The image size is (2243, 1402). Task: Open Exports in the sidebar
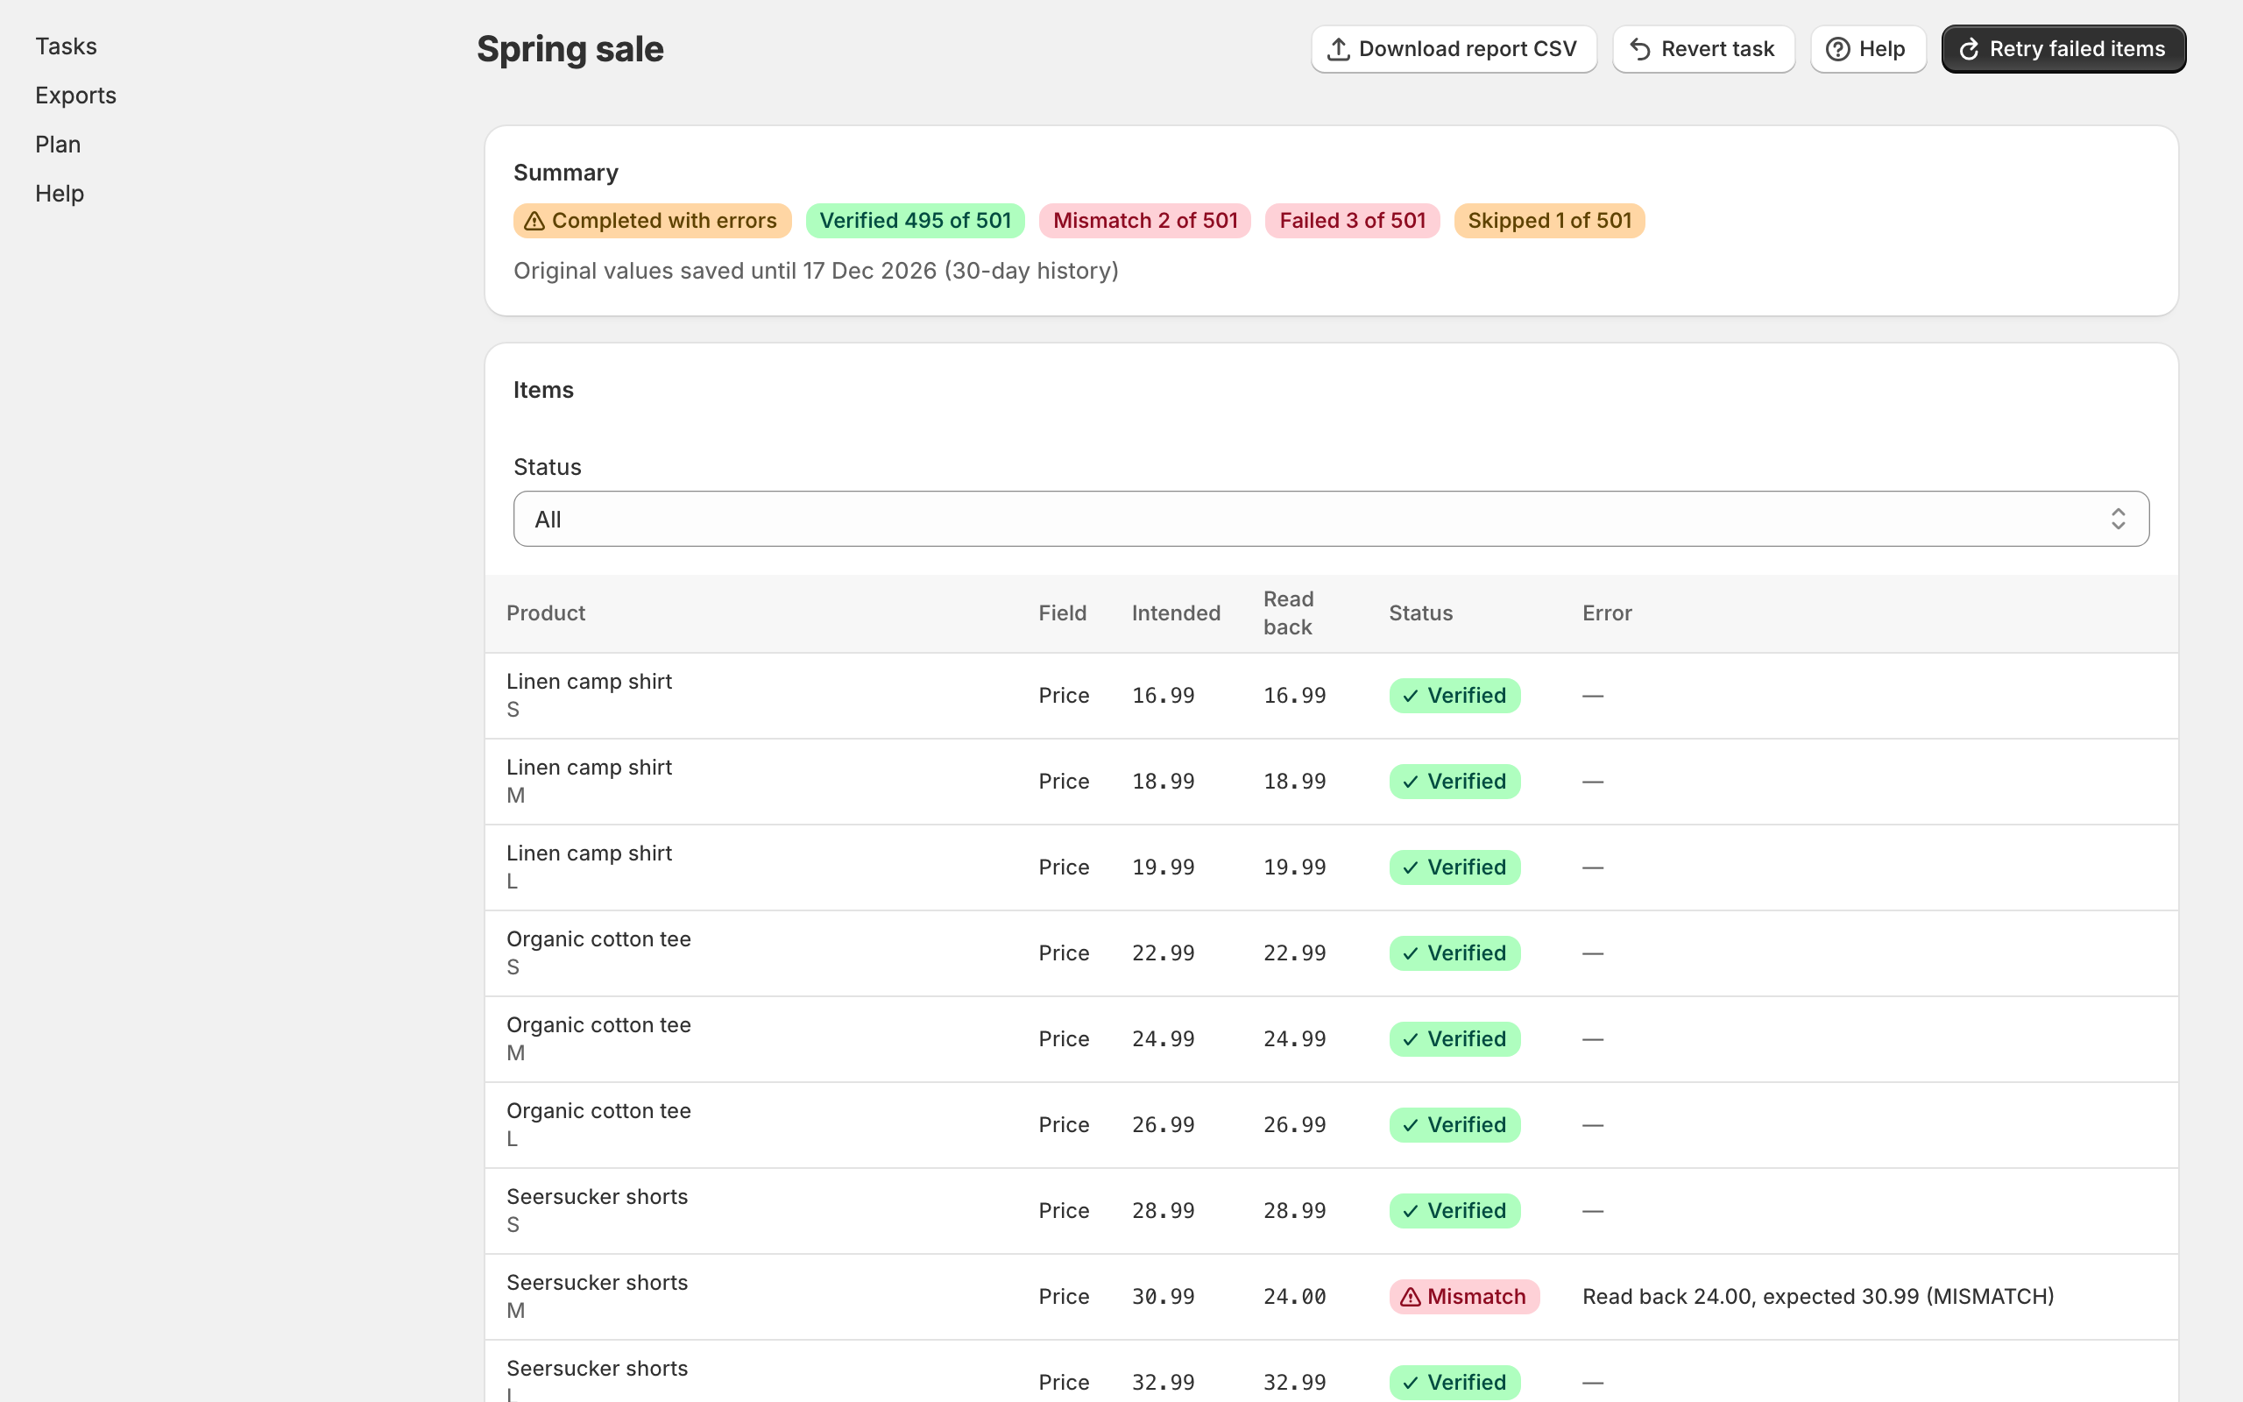[x=76, y=96]
